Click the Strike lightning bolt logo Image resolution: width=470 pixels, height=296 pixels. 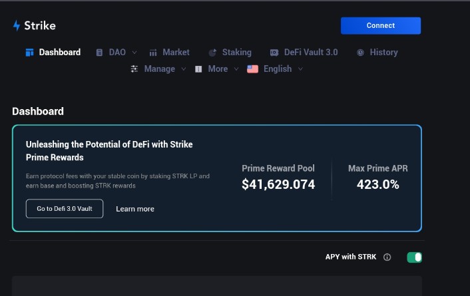point(17,26)
